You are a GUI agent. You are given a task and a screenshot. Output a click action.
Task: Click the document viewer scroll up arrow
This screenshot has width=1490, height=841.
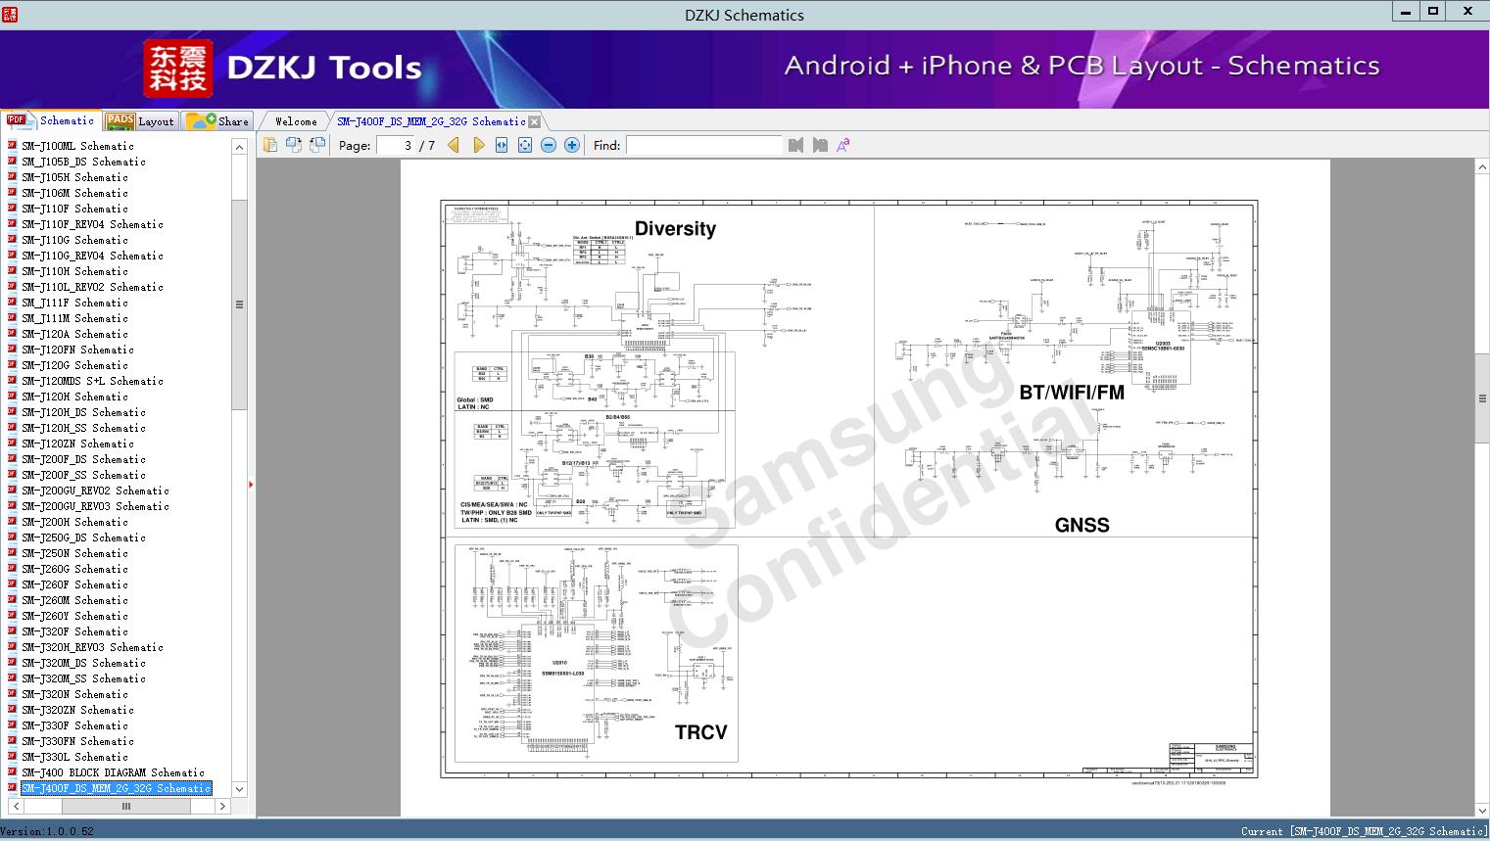click(x=1482, y=168)
